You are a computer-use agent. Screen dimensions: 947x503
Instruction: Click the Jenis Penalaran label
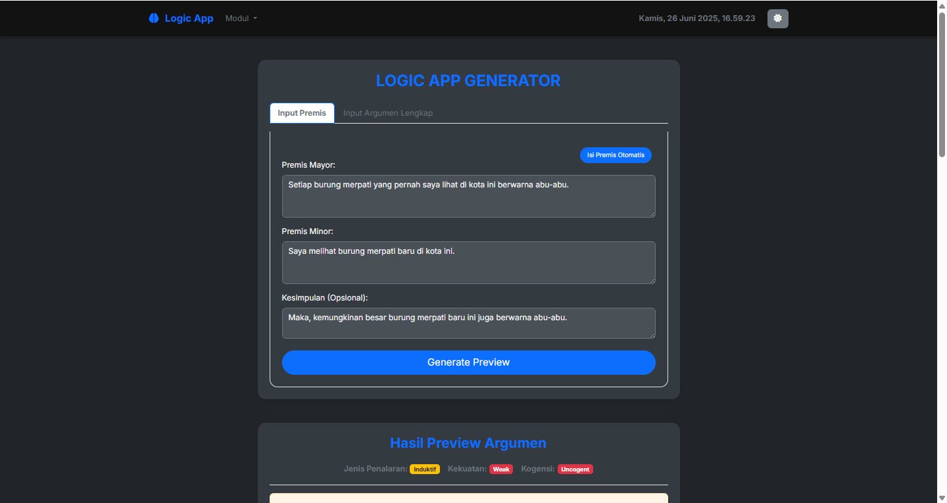pos(376,469)
